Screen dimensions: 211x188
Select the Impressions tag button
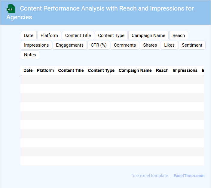tap(36, 45)
